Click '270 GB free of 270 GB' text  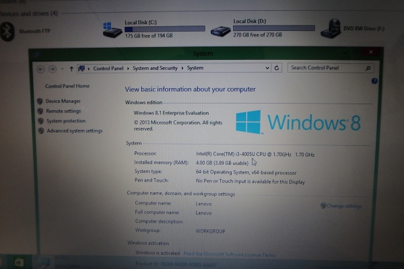pos(258,35)
